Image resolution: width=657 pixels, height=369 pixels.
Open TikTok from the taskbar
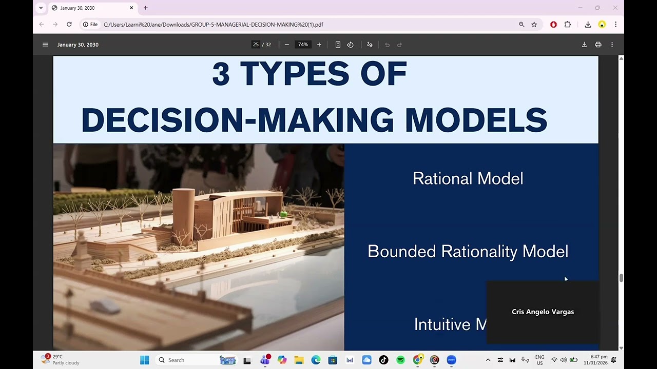383,360
